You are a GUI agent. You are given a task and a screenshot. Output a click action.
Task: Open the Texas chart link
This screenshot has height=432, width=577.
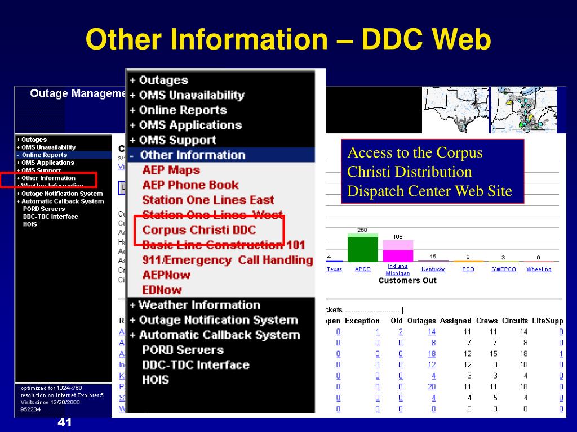(334, 269)
